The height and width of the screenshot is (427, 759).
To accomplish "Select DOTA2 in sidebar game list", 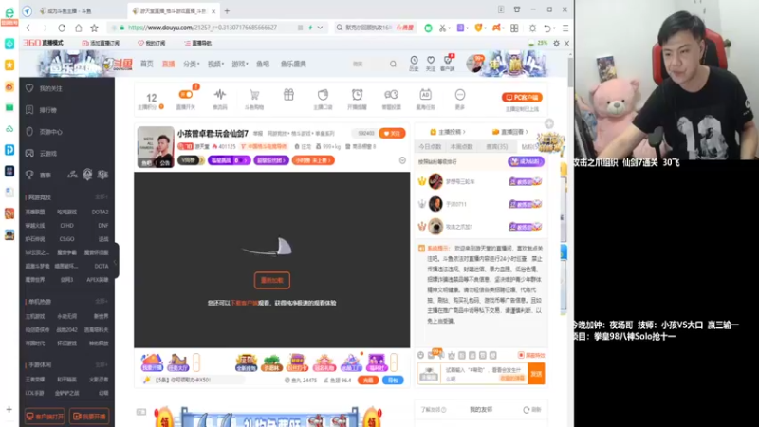I will pyautogui.click(x=100, y=212).
